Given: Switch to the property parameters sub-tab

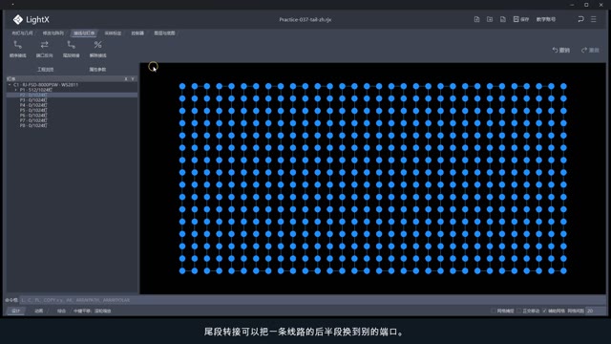Looking at the screenshot, I should pyautogui.click(x=97, y=70).
